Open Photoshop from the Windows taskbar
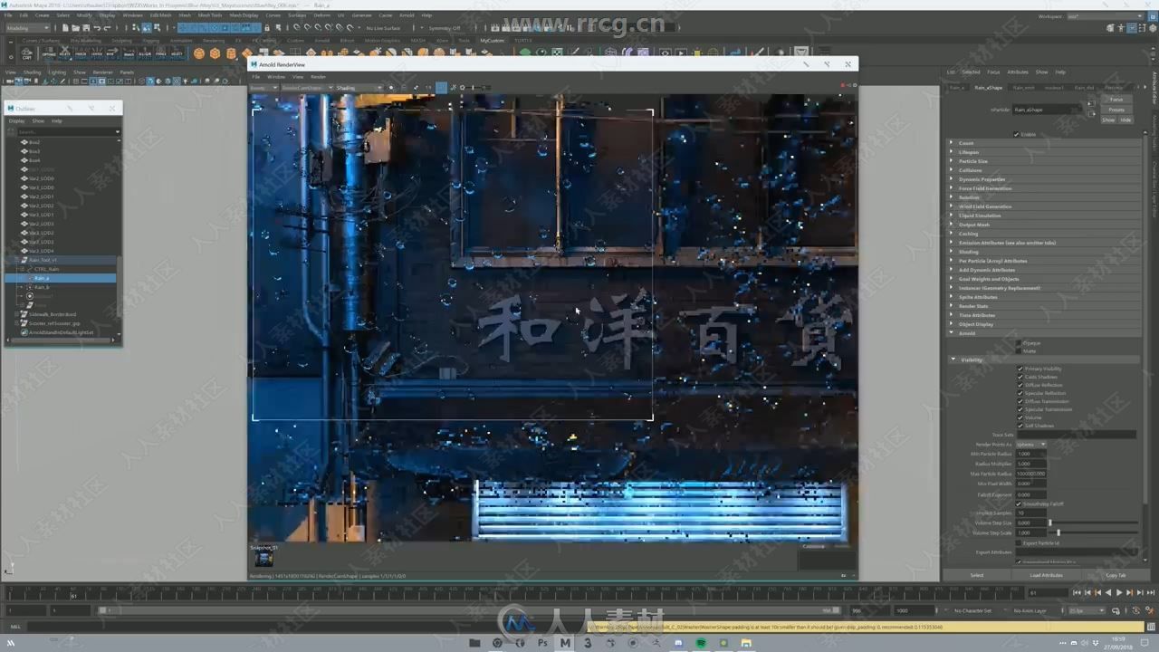This screenshot has width=1159, height=652. (542, 643)
